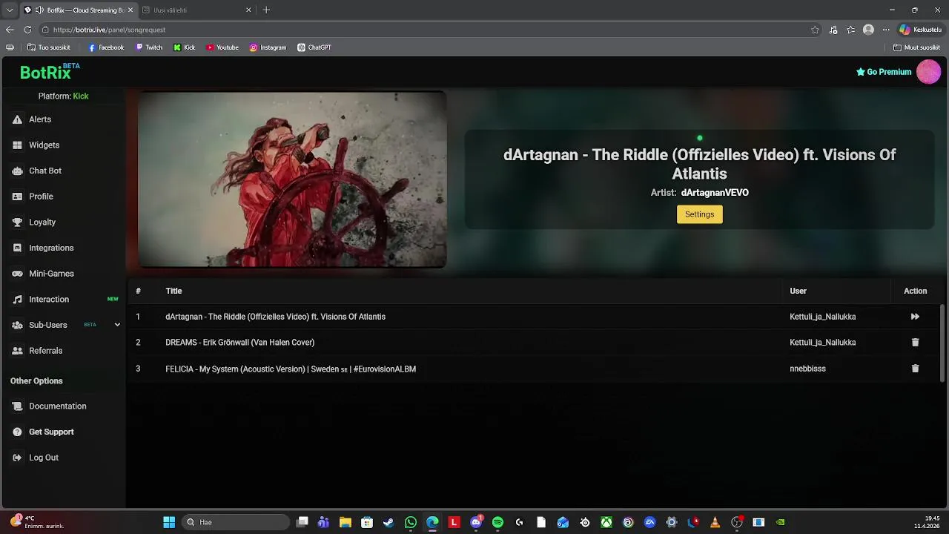Open the ChatGPT bookmark
This screenshot has width=949, height=534.
pyautogui.click(x=314, y=47)
